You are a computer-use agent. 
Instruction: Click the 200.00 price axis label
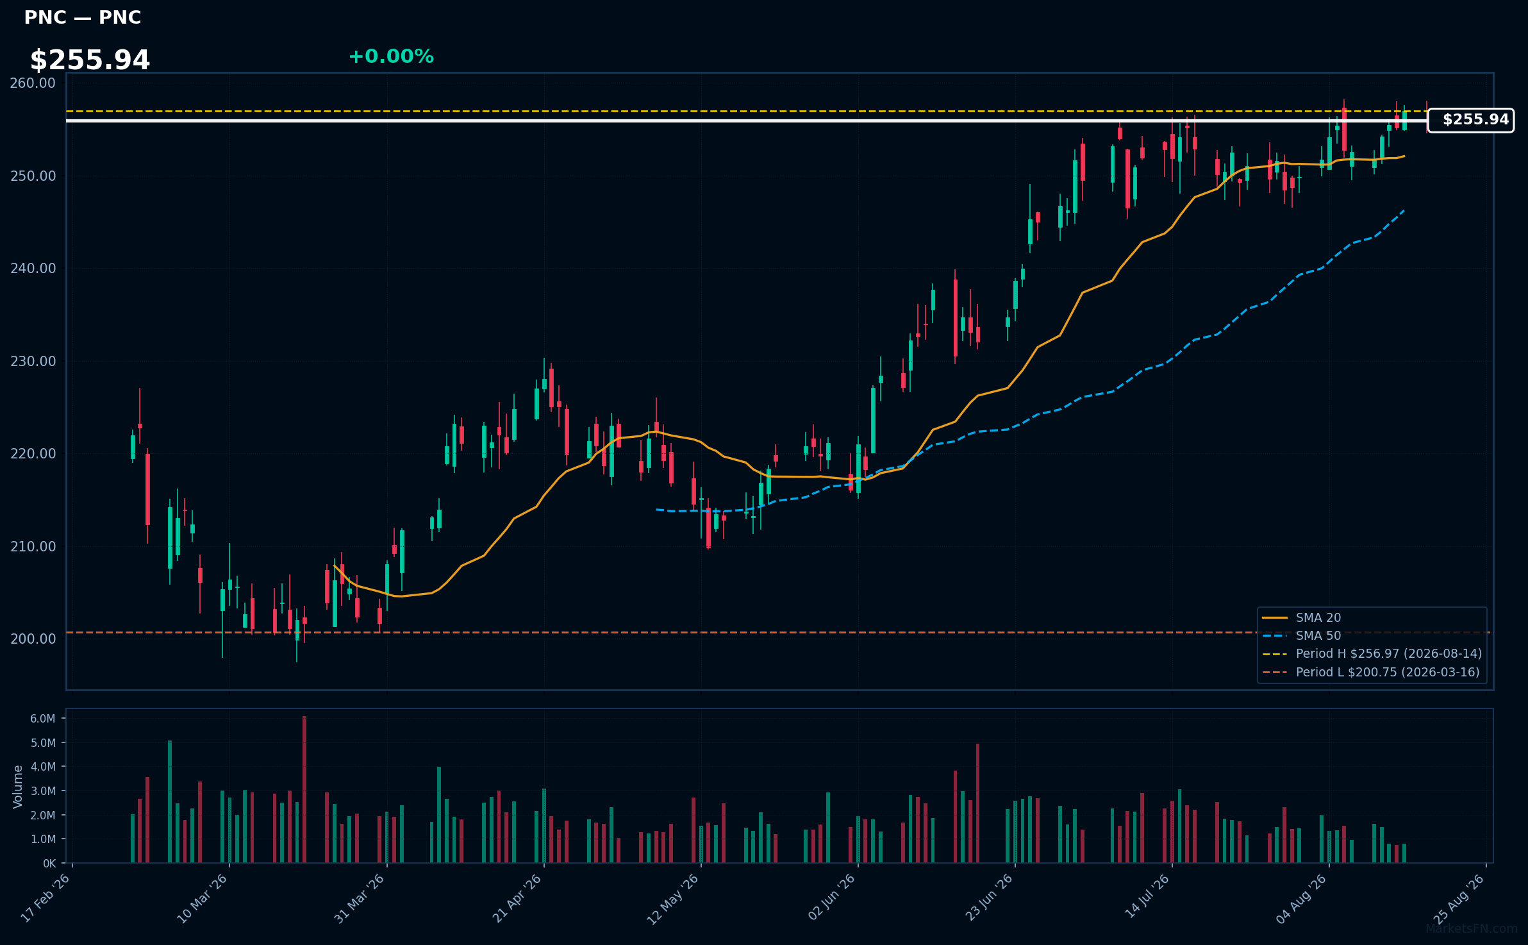click(33, 639)
